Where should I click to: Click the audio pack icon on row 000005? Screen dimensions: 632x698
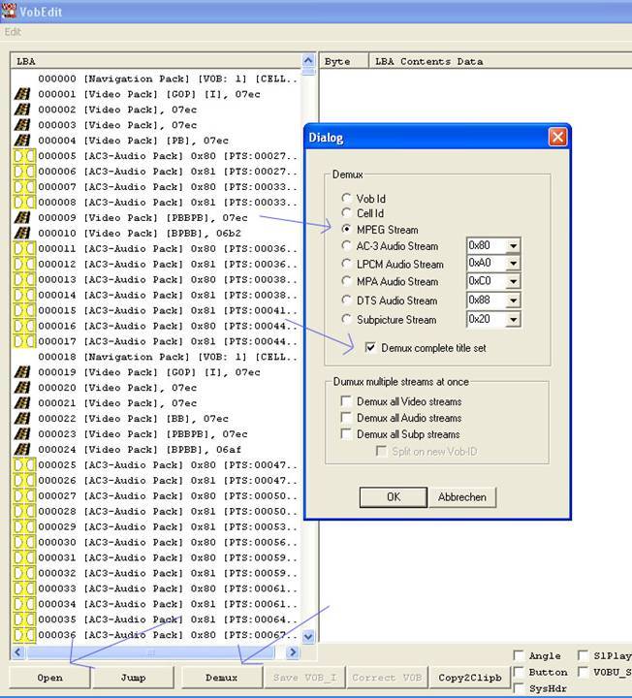[24, 156]
